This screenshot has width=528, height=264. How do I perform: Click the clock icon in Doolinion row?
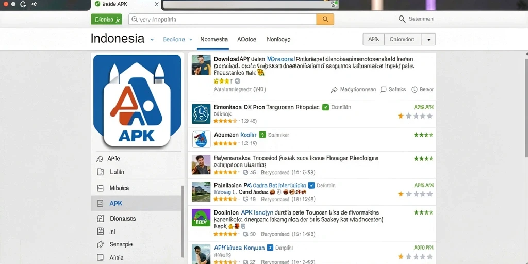(x=245, y=234)
